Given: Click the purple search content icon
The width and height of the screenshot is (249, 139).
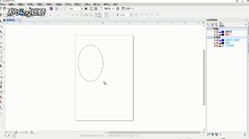Looking at the screenshot, I should click(x=51, y=9).
